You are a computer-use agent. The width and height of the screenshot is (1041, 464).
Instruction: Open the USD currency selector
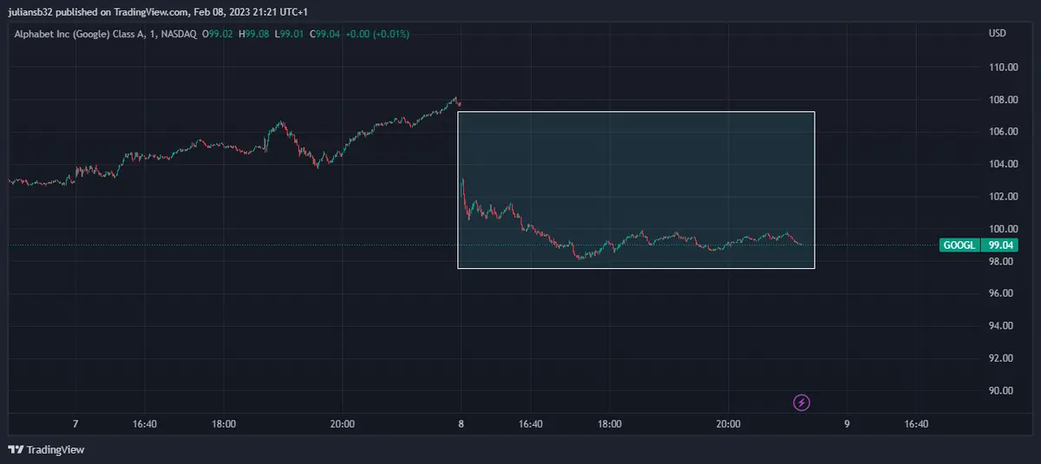997,33
